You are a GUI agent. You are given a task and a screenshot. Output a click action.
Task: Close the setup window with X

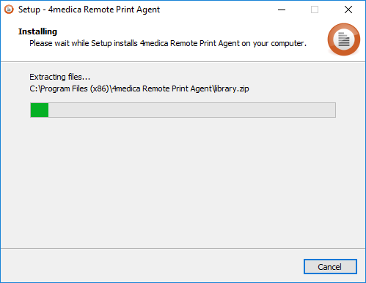click(348, 10)
